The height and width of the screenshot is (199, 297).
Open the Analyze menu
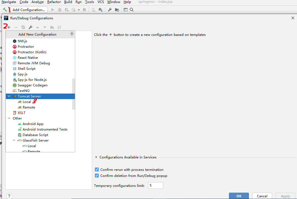[x=38, y=2]
